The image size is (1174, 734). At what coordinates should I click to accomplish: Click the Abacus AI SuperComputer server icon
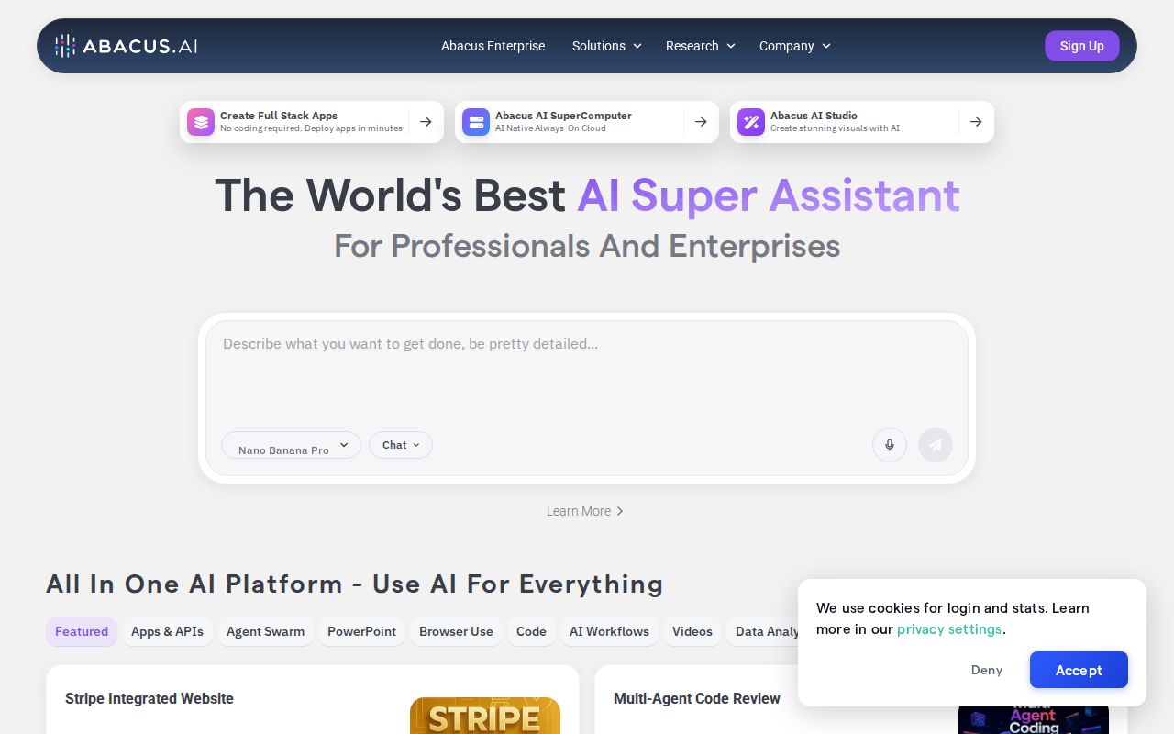[x=476, y=122]
